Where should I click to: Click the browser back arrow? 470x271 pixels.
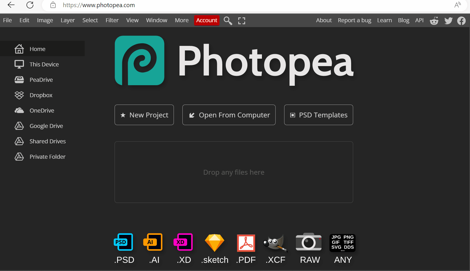pyautogui.click(x=11, y=5)
